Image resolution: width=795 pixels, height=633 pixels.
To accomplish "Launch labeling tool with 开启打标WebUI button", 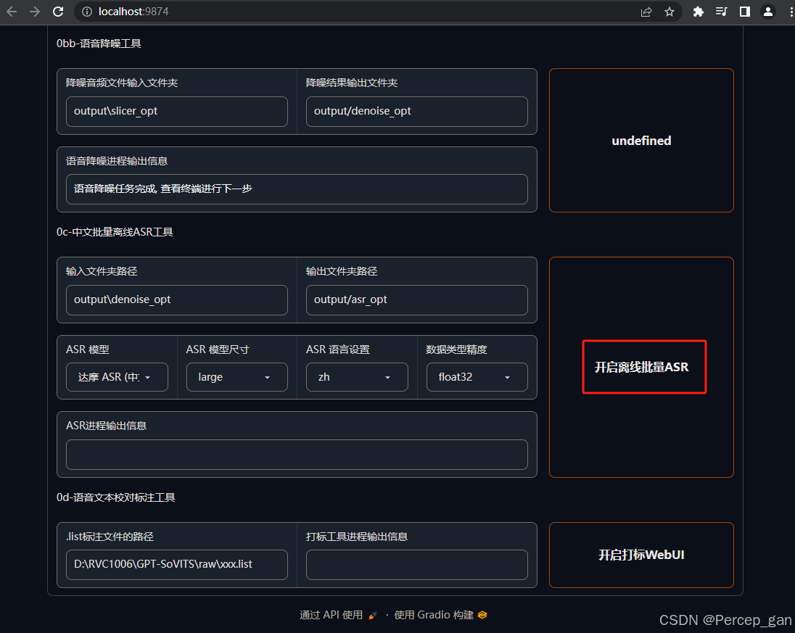I will coord(641,555).
